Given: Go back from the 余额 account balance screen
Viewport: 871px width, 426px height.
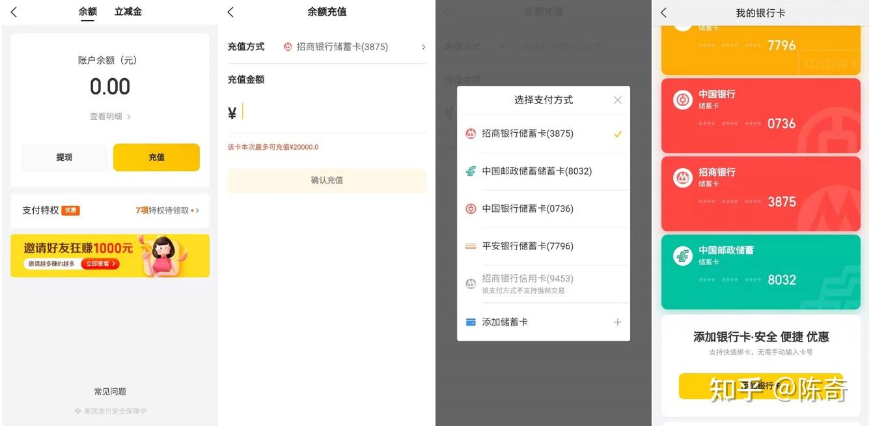Looking at the screenshot, I should [x=14, y=12].
